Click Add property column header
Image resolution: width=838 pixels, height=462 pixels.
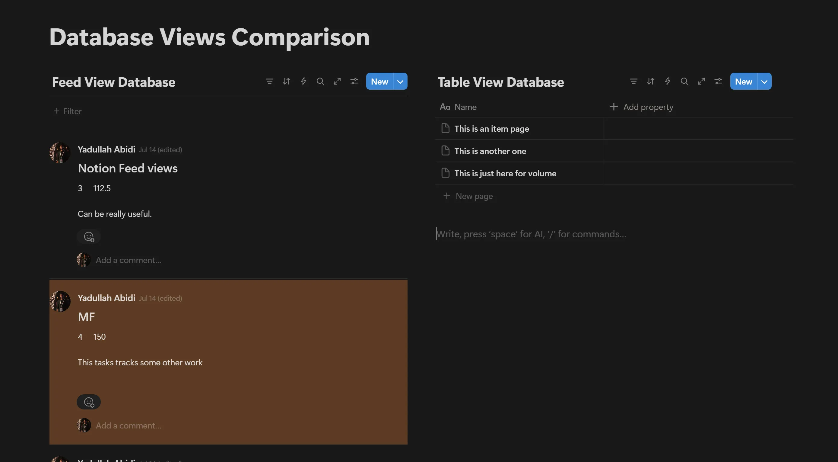point(642,107)
